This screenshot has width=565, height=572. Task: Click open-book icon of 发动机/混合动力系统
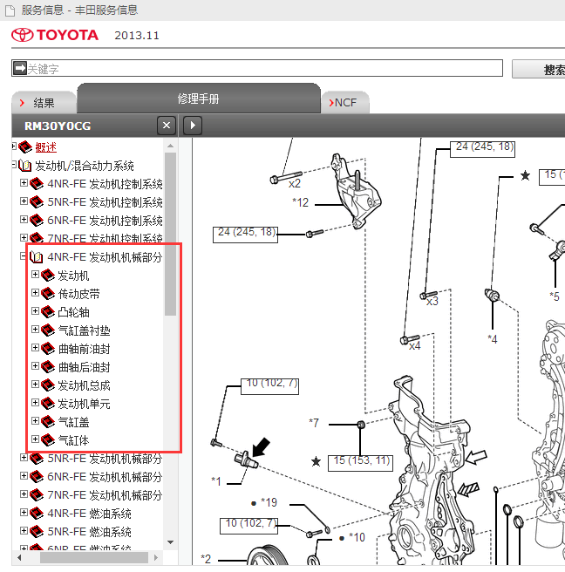(x=25, y=166)
